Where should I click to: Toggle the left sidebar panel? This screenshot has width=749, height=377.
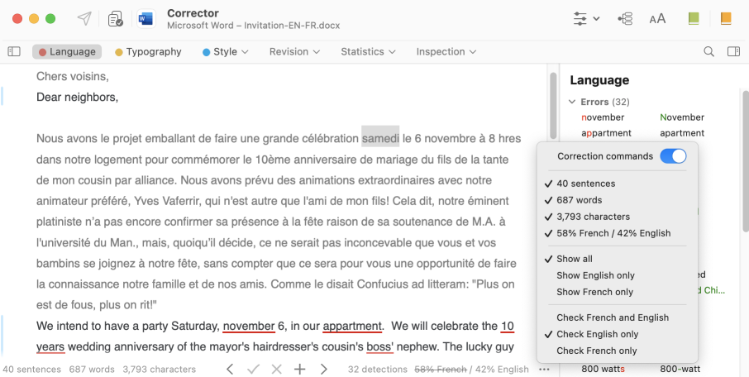tap(14, 51)
